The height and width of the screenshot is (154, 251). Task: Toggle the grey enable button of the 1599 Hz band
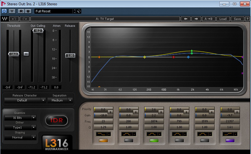pyautogui.click(x=204, y=140)
